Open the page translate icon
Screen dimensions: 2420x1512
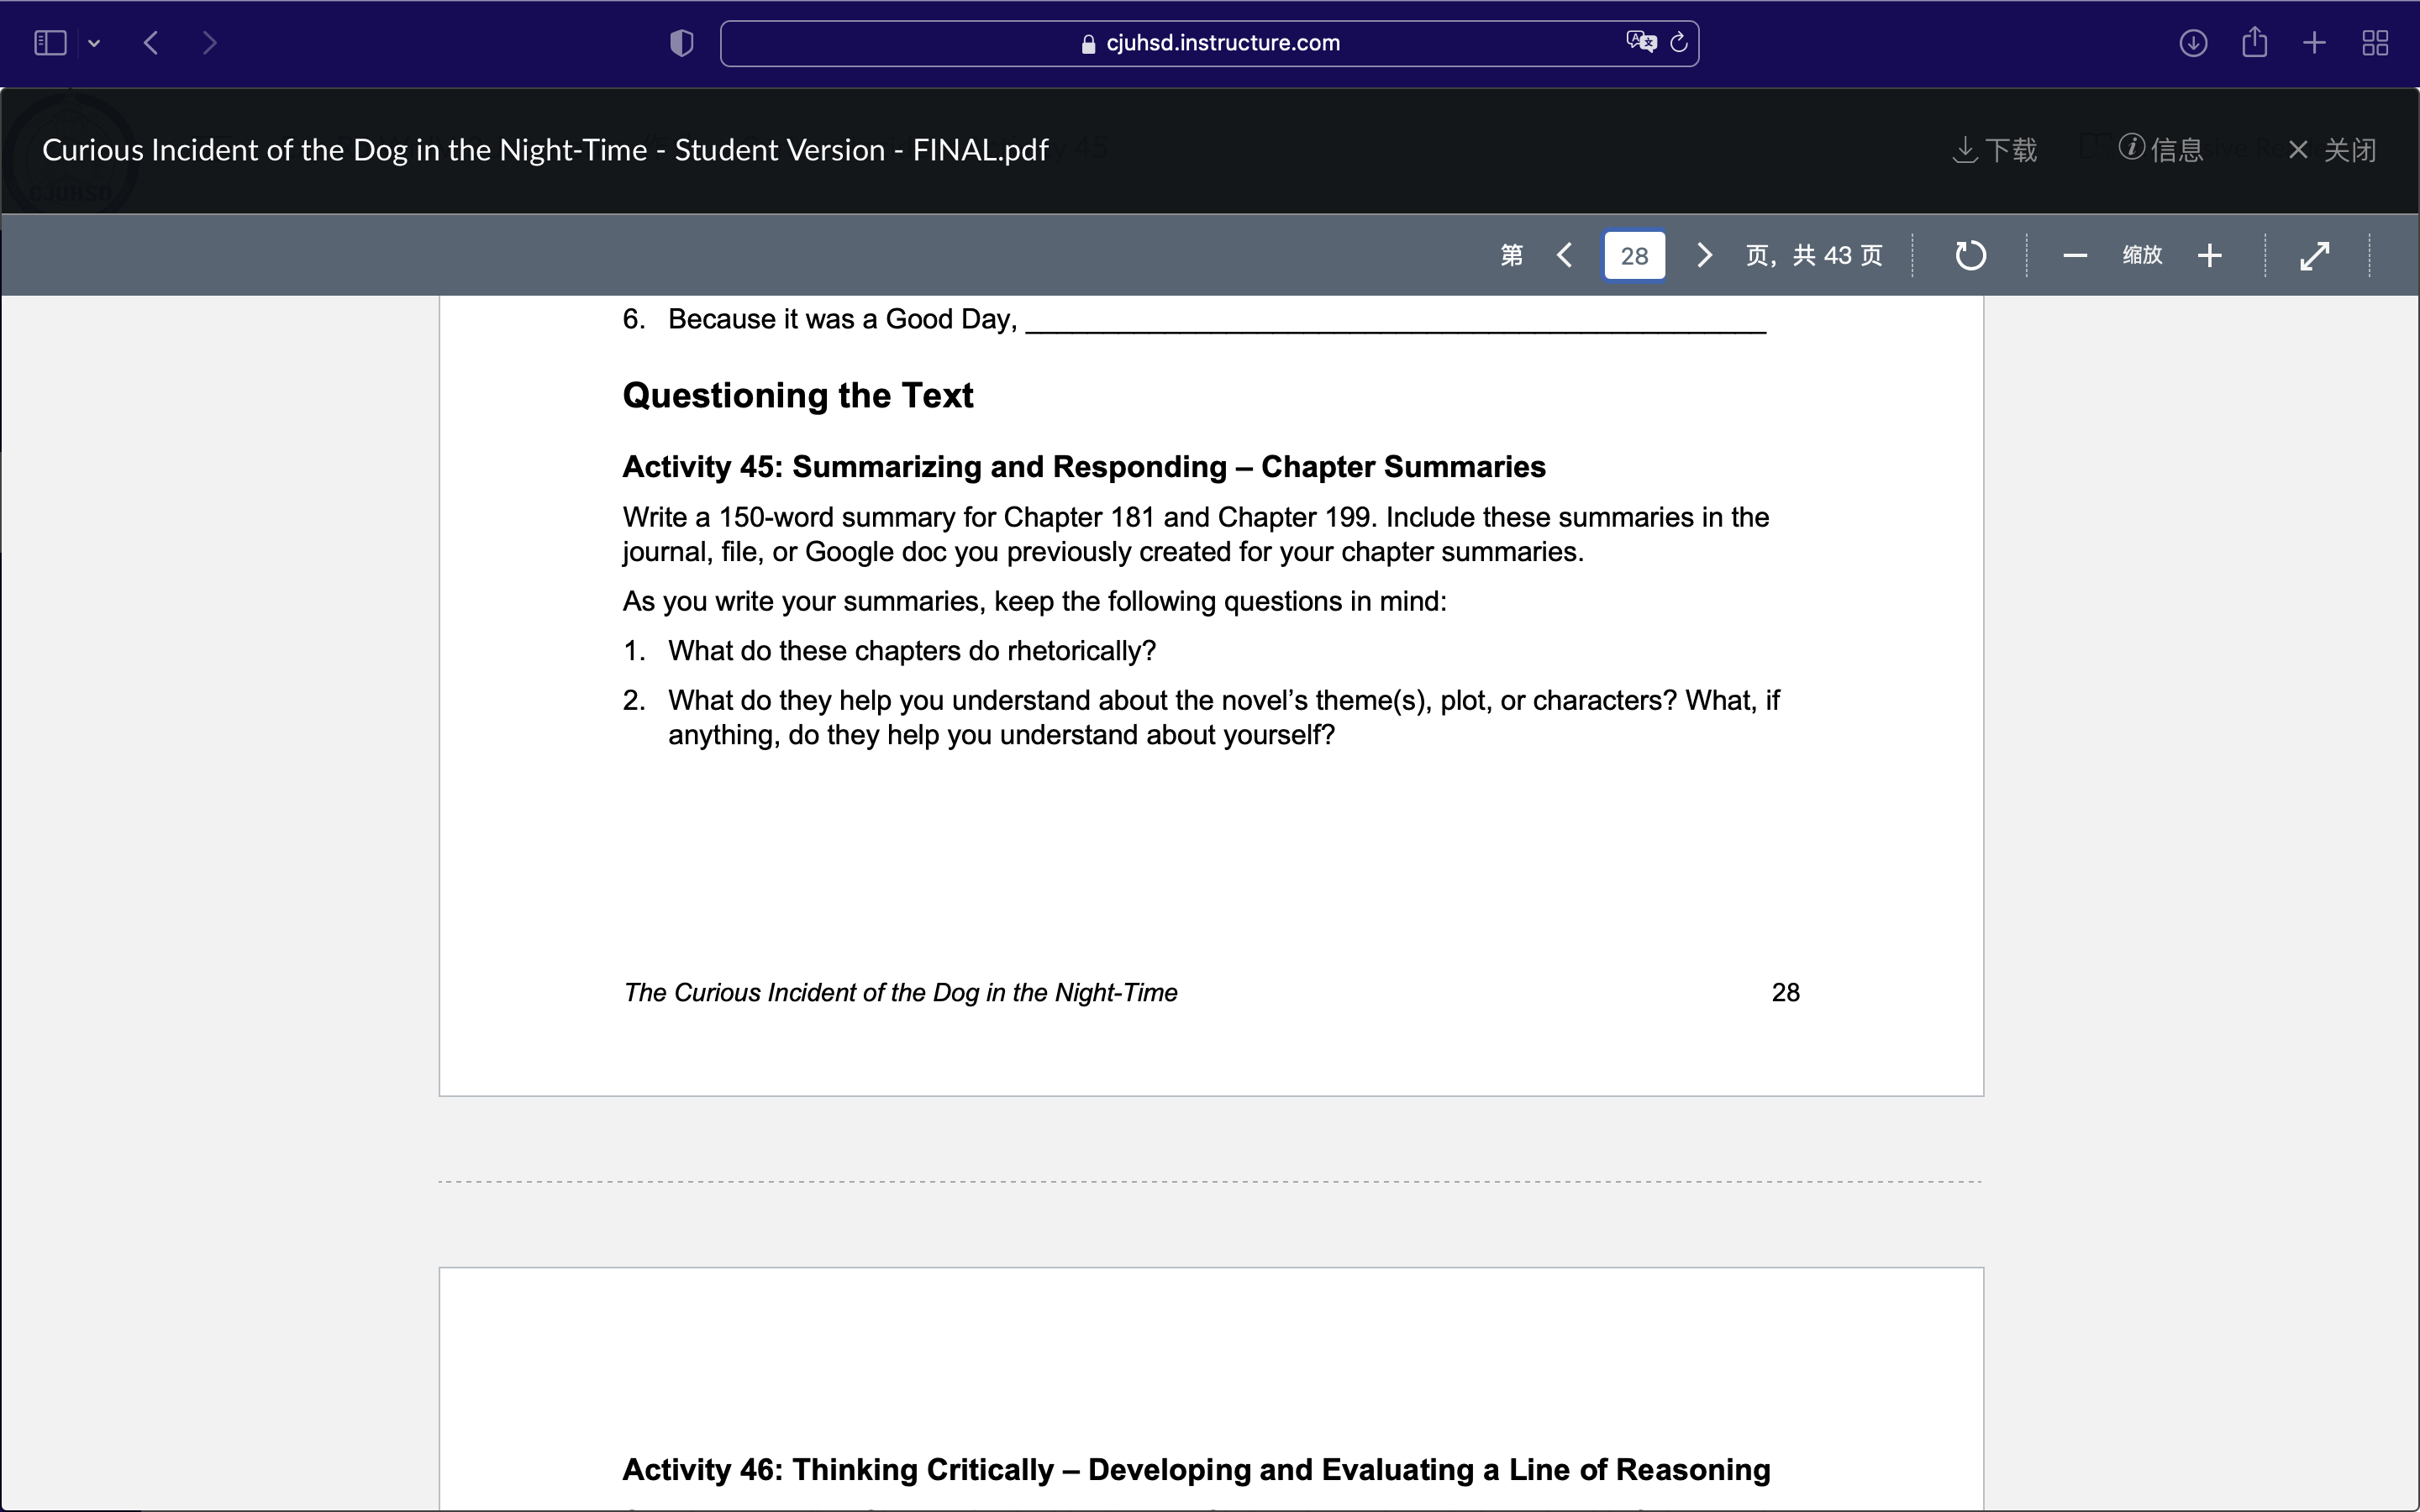(x=1640, y=42)
